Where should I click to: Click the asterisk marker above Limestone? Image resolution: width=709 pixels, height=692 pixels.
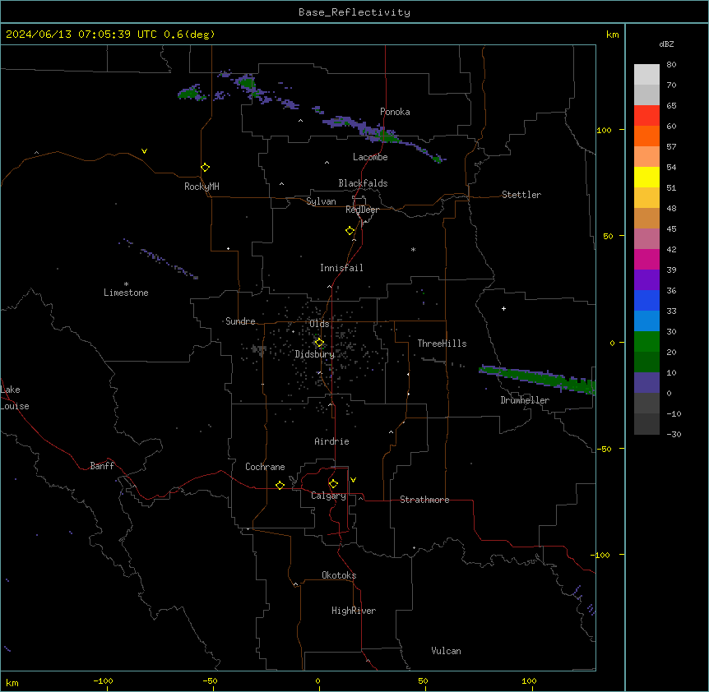pos(126,284)
